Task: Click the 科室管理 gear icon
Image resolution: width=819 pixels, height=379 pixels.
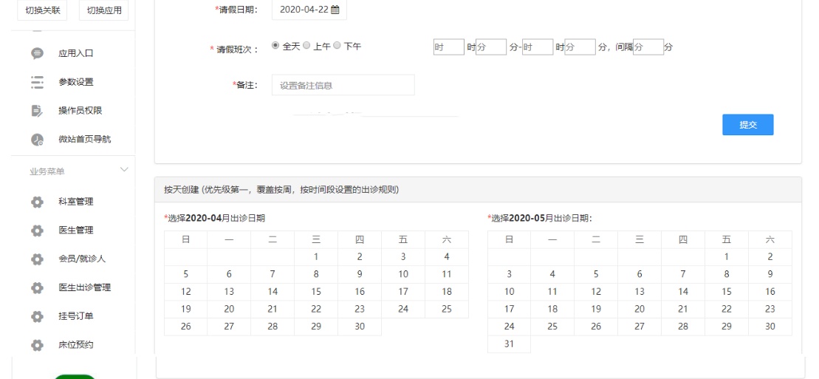Action: click(37, 202)
